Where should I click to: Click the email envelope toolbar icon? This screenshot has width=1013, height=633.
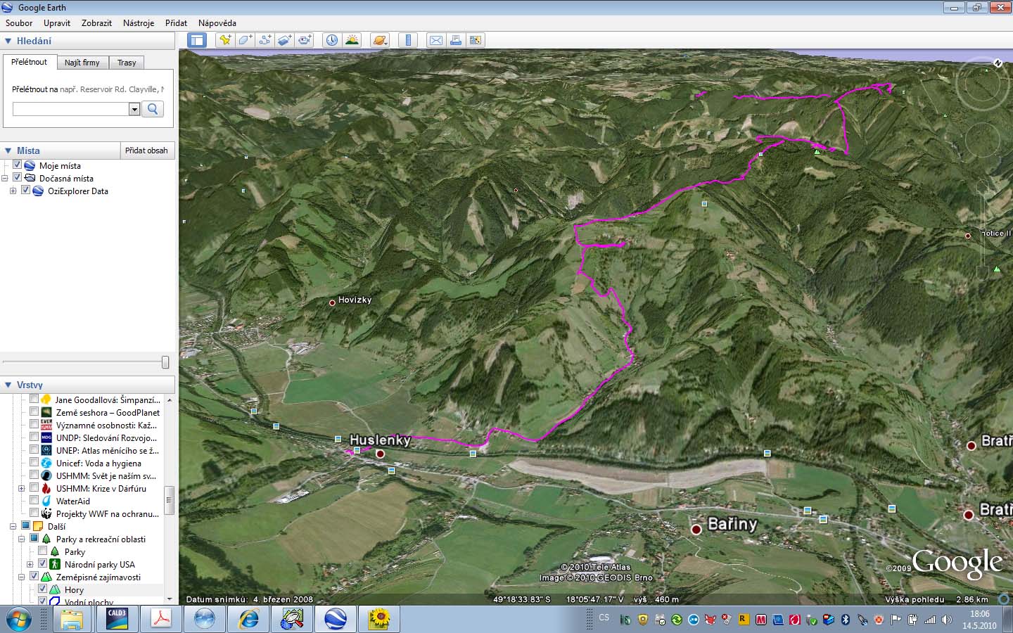(436, 40)
